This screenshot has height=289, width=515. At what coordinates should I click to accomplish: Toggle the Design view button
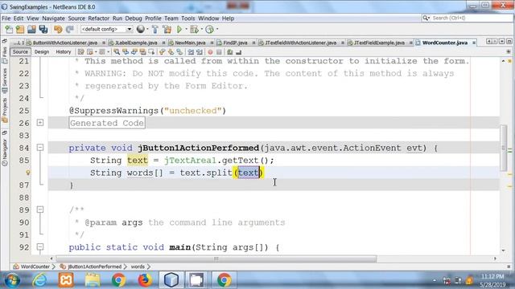(42, 51)
